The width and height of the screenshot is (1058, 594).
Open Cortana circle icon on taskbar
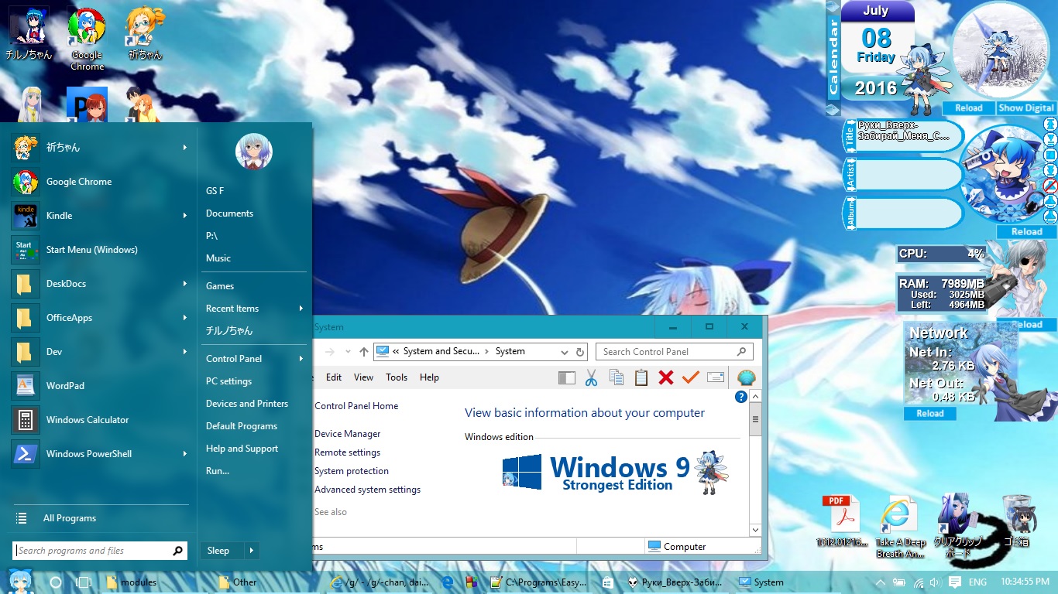pos(55,582)
